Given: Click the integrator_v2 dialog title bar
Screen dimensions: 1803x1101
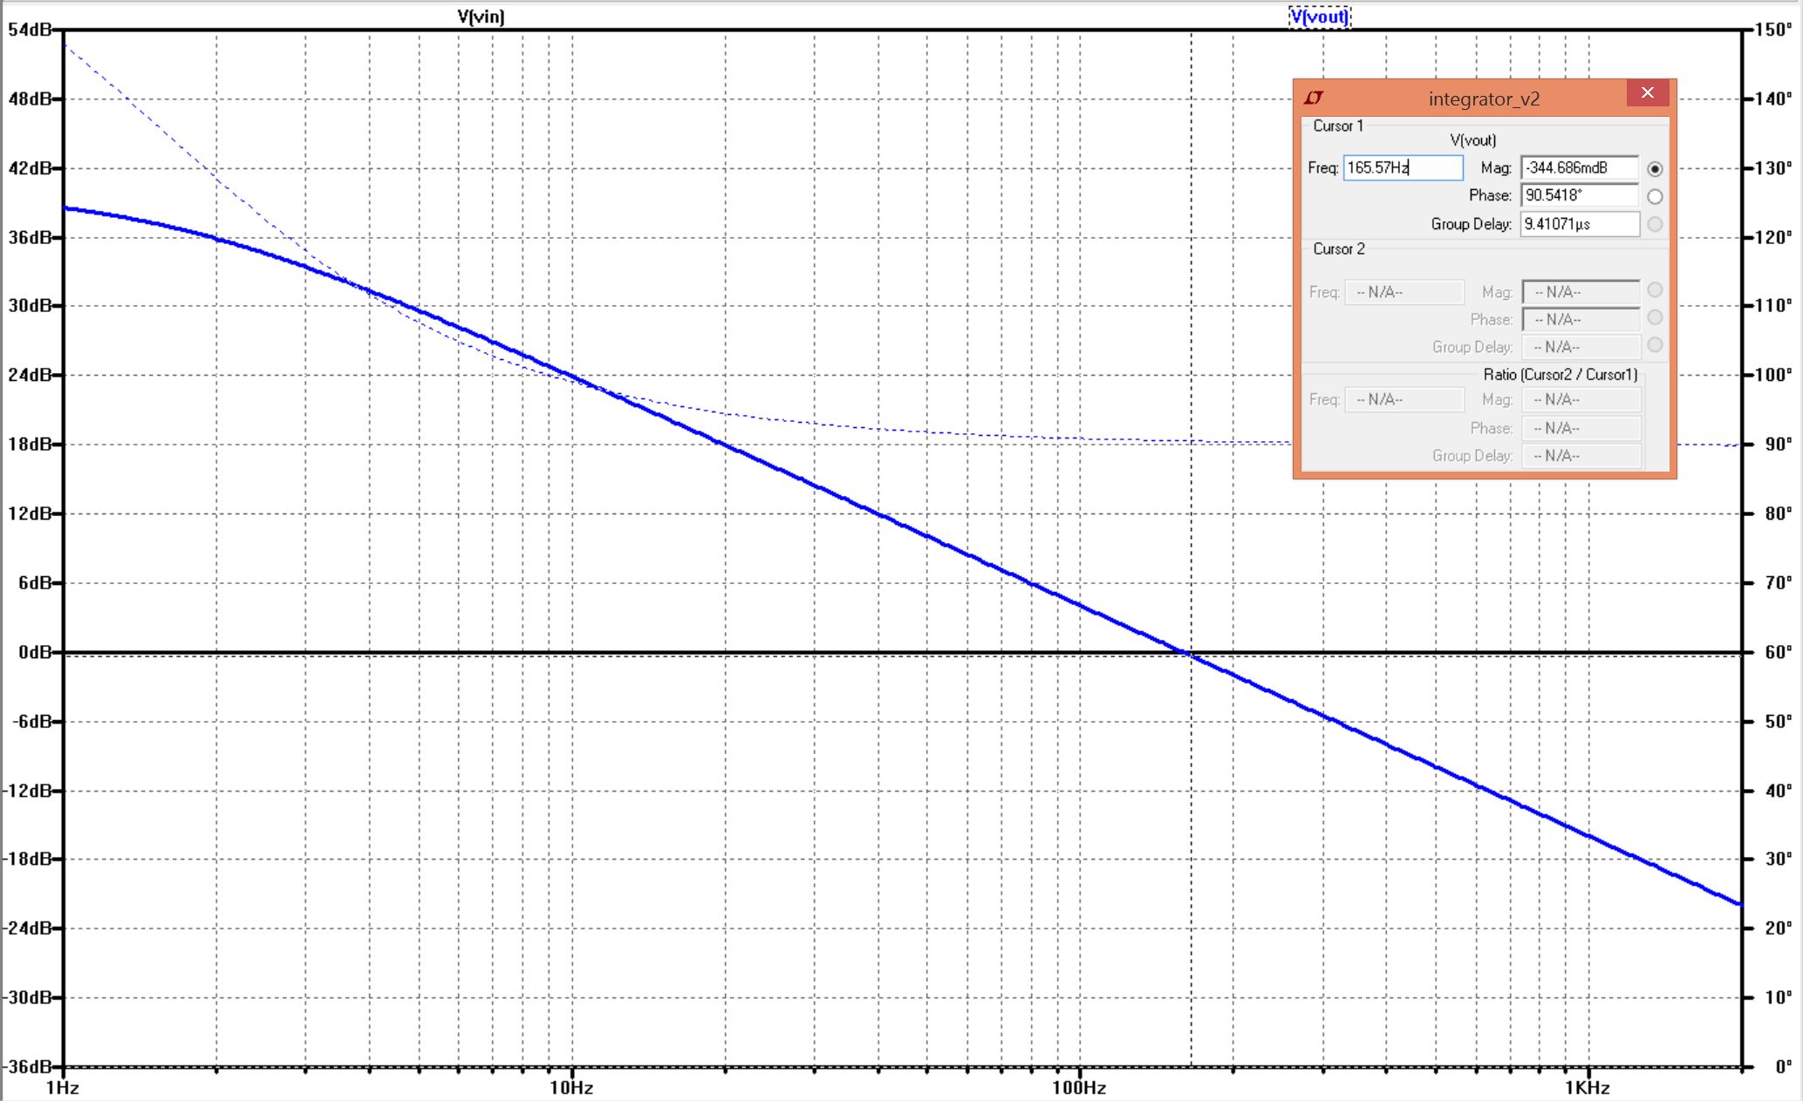Looking at the screenshot, I should [1483, 99].
